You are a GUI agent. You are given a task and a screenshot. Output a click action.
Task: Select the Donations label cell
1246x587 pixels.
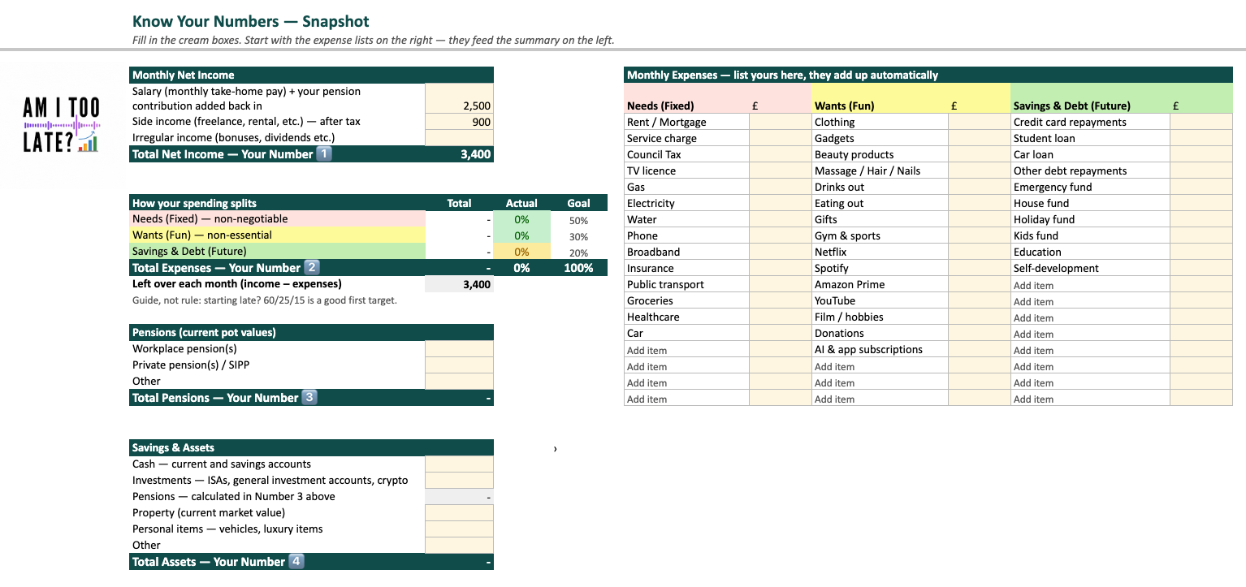point(880,333)
